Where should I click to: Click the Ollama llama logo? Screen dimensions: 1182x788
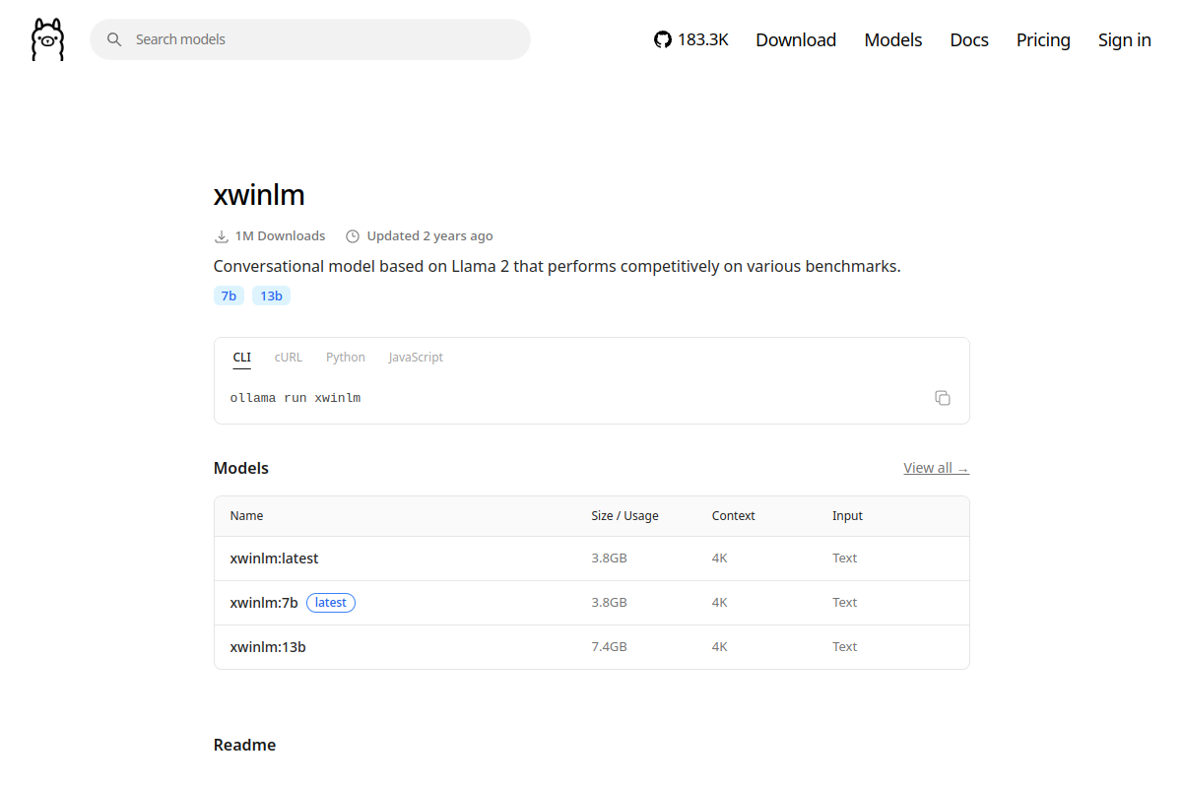click(47, 39)
